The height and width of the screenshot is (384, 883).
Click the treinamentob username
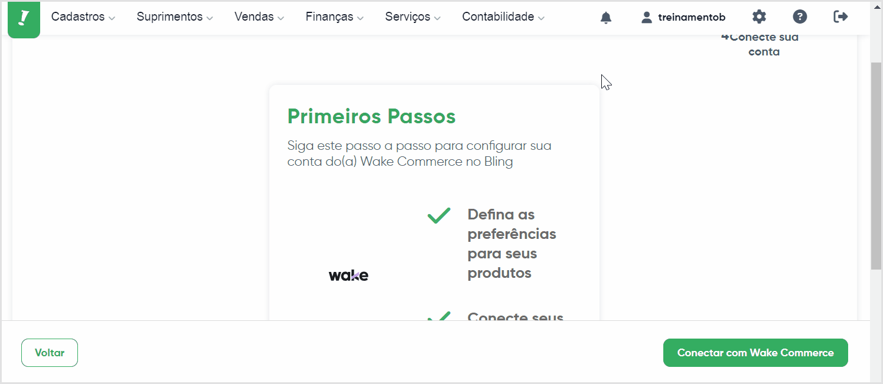coord(692,17)
